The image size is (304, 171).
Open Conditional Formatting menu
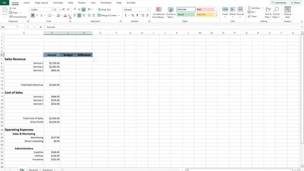[158, 13]
